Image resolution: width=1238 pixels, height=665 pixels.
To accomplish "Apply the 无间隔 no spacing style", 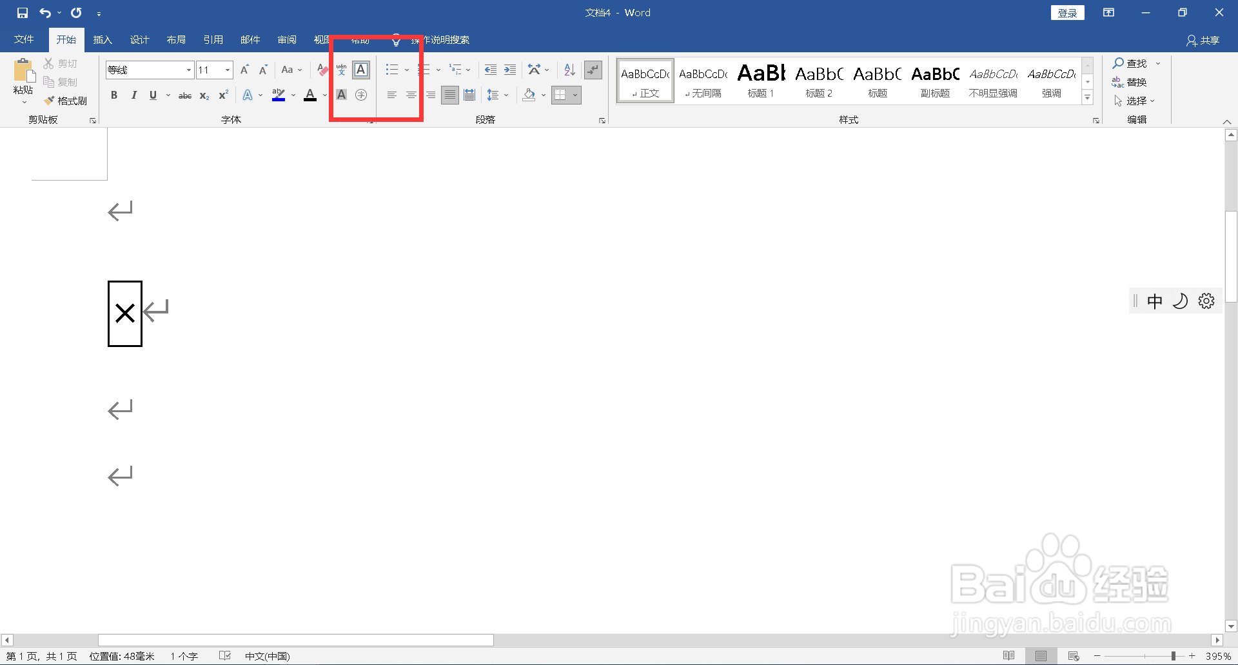I will pyautogui.click(x=703, y=81).
